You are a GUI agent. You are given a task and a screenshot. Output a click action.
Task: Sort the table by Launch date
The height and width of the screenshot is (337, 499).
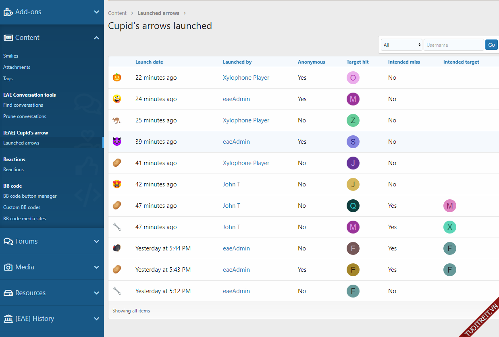coord(149,62)
